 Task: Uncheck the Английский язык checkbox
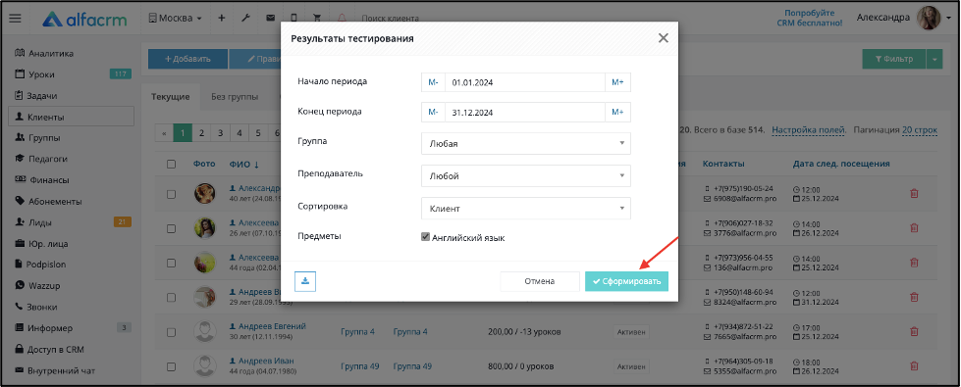[425, 237]
